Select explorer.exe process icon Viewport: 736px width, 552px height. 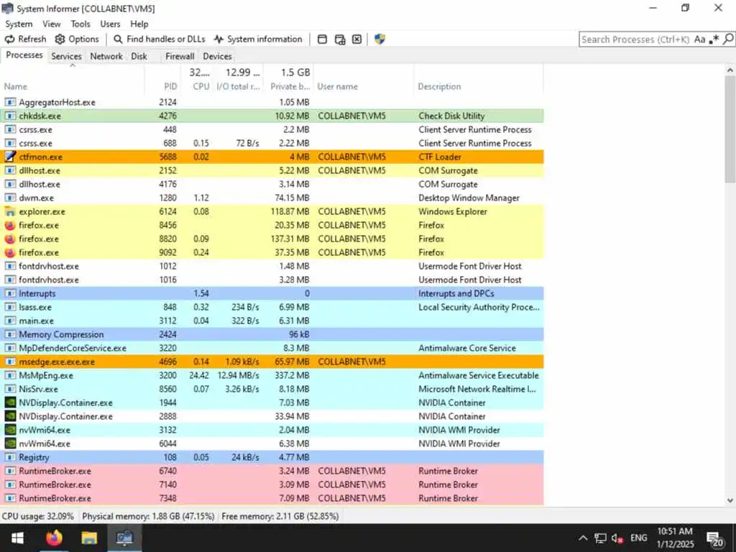10,212
